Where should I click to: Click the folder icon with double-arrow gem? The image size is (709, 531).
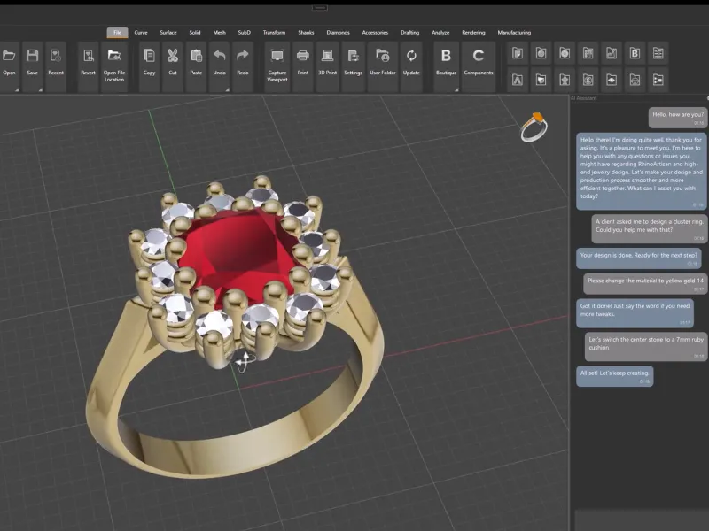(x=612, y=80)
